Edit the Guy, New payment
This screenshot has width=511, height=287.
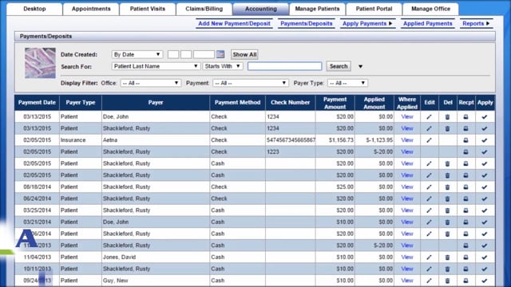430,281
